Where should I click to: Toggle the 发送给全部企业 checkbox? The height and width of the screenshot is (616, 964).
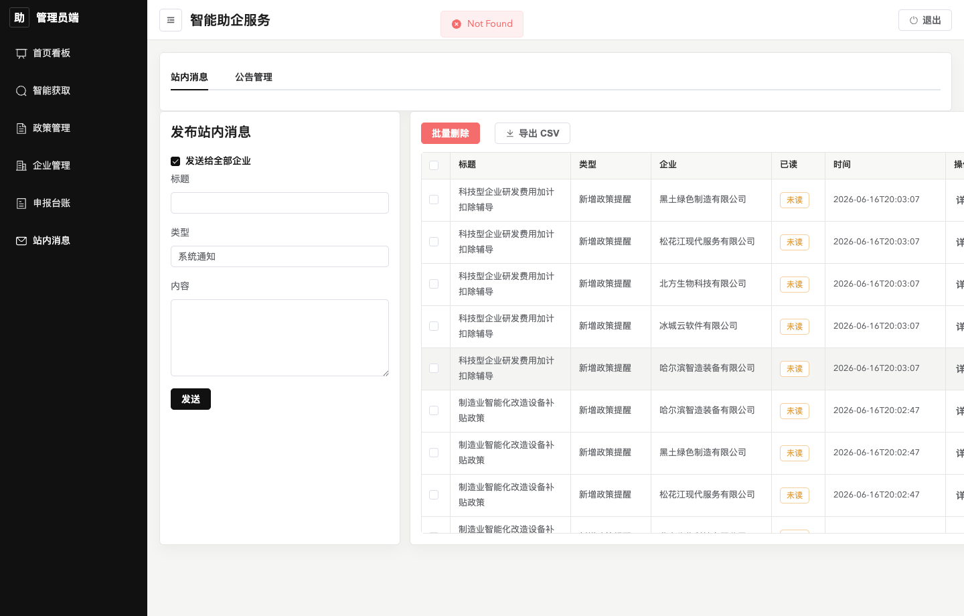[175, 161]
